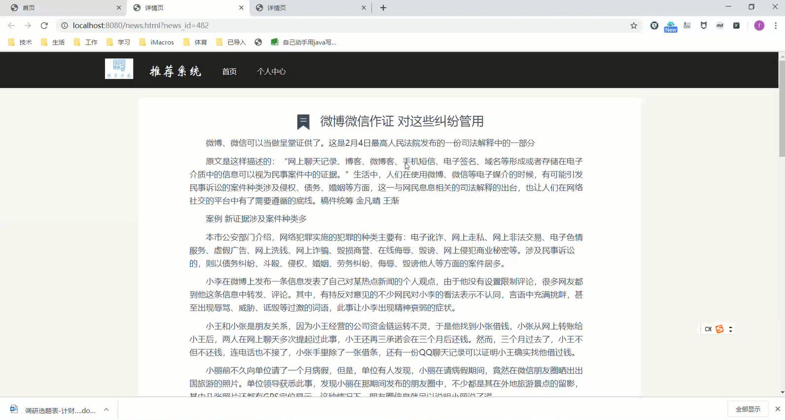This screenshot has height=420, width=785.
Task: Click the paragraph starting 小王和小张是朋友关系
Action: pos(386,339)
